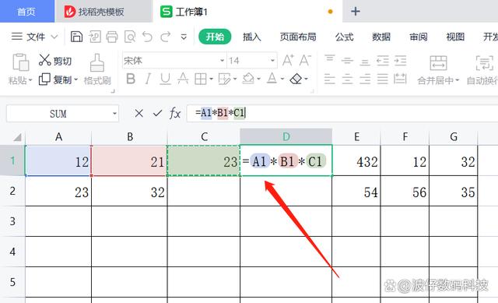
Task: Click the fill color bucket icon
Action: tap(248, 79)
